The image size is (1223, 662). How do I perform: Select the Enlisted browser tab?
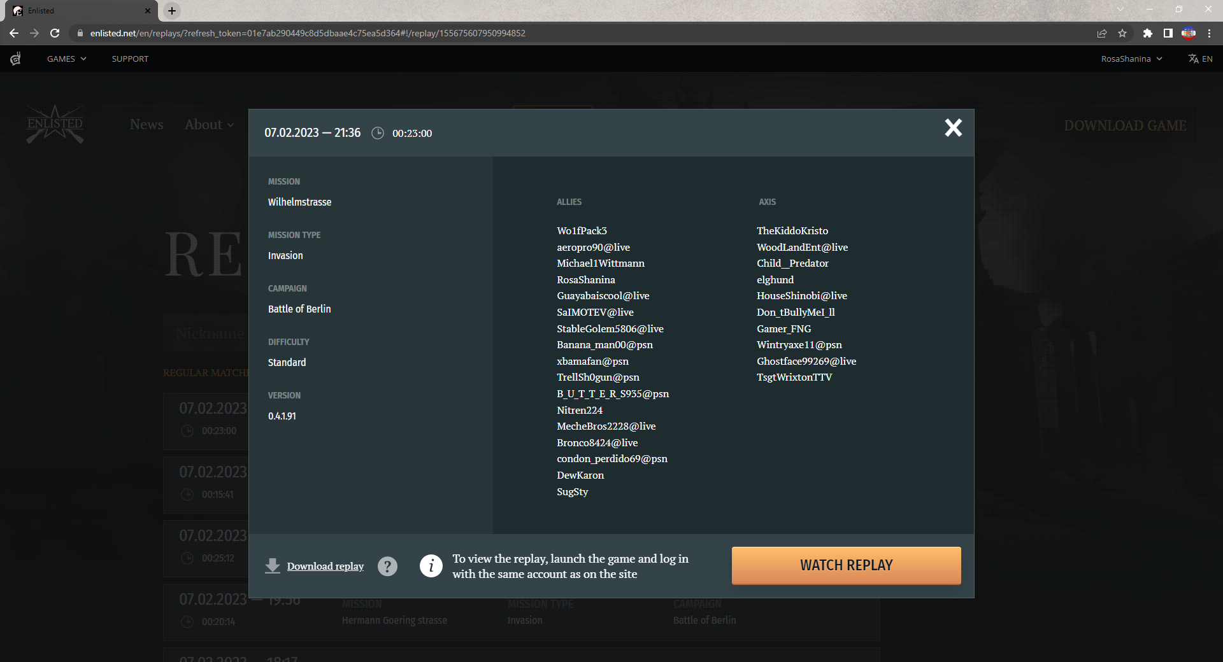tap(76, 10)
